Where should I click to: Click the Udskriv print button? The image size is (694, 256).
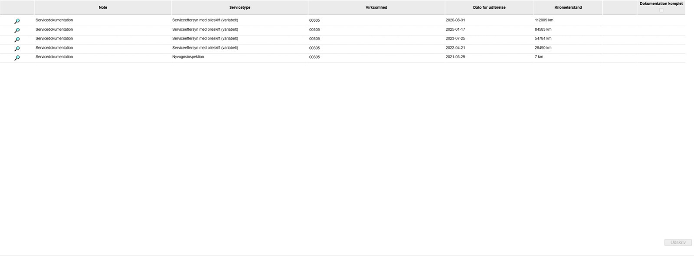[x=678, y=243]
